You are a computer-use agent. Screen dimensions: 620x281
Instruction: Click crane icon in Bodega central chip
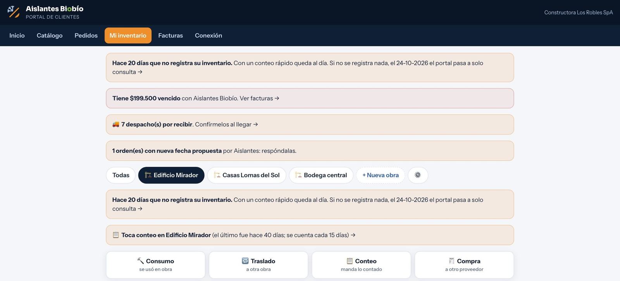(x=298, y=175)
